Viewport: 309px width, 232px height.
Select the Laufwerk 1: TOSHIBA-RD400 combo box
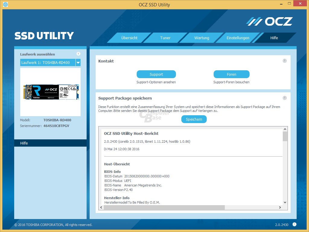(50, 63)
